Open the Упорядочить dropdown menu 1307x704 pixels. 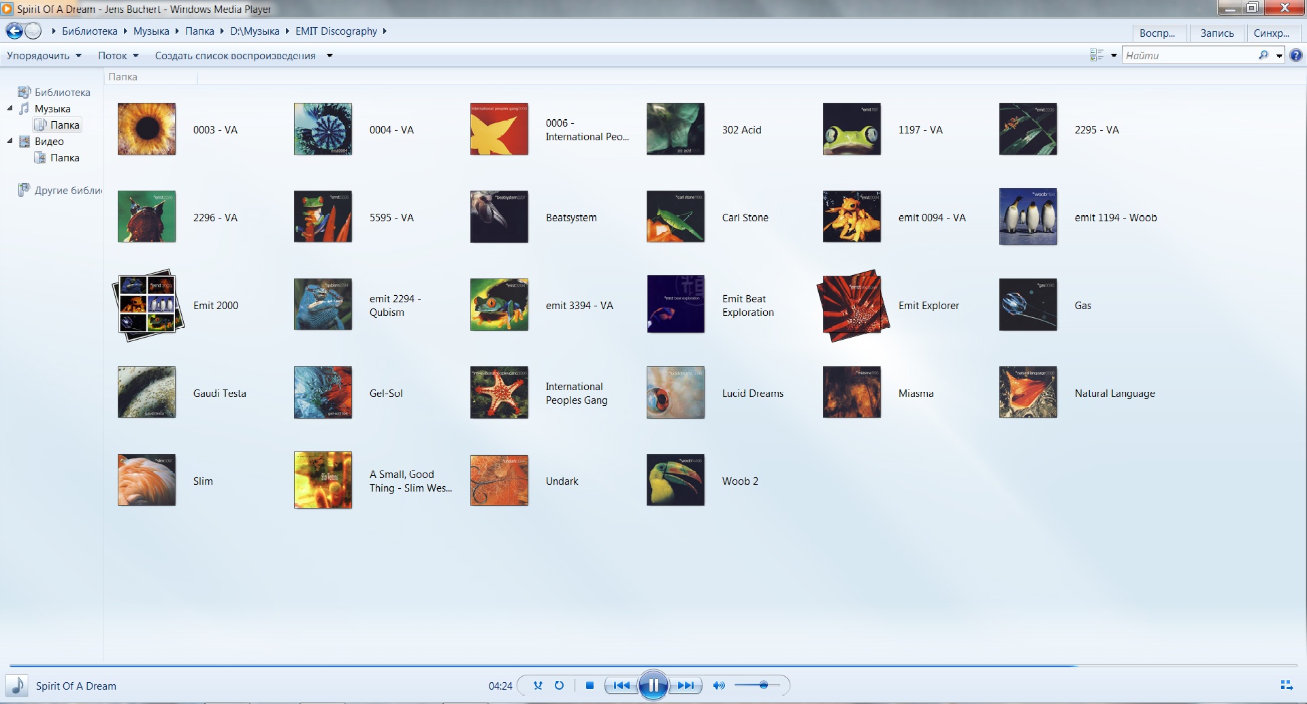pyautogui.click(x=44, y=56)
